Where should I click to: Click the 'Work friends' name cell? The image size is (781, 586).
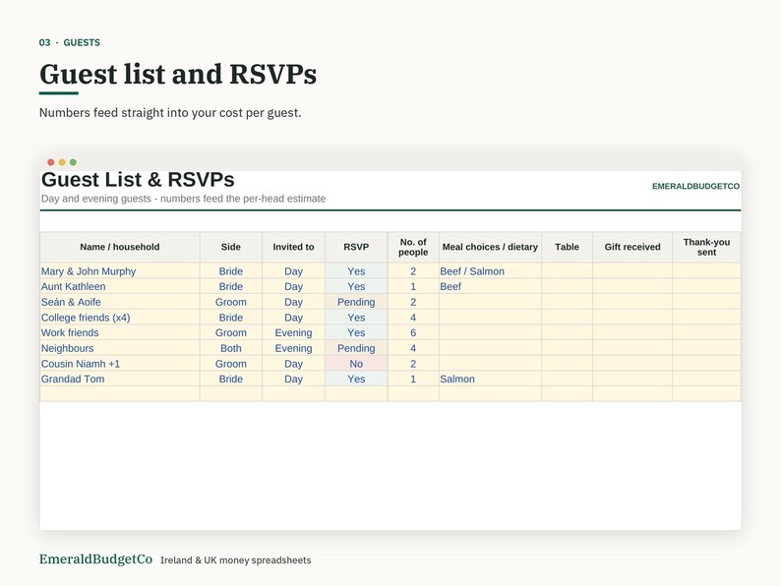(x=120, y=332)
